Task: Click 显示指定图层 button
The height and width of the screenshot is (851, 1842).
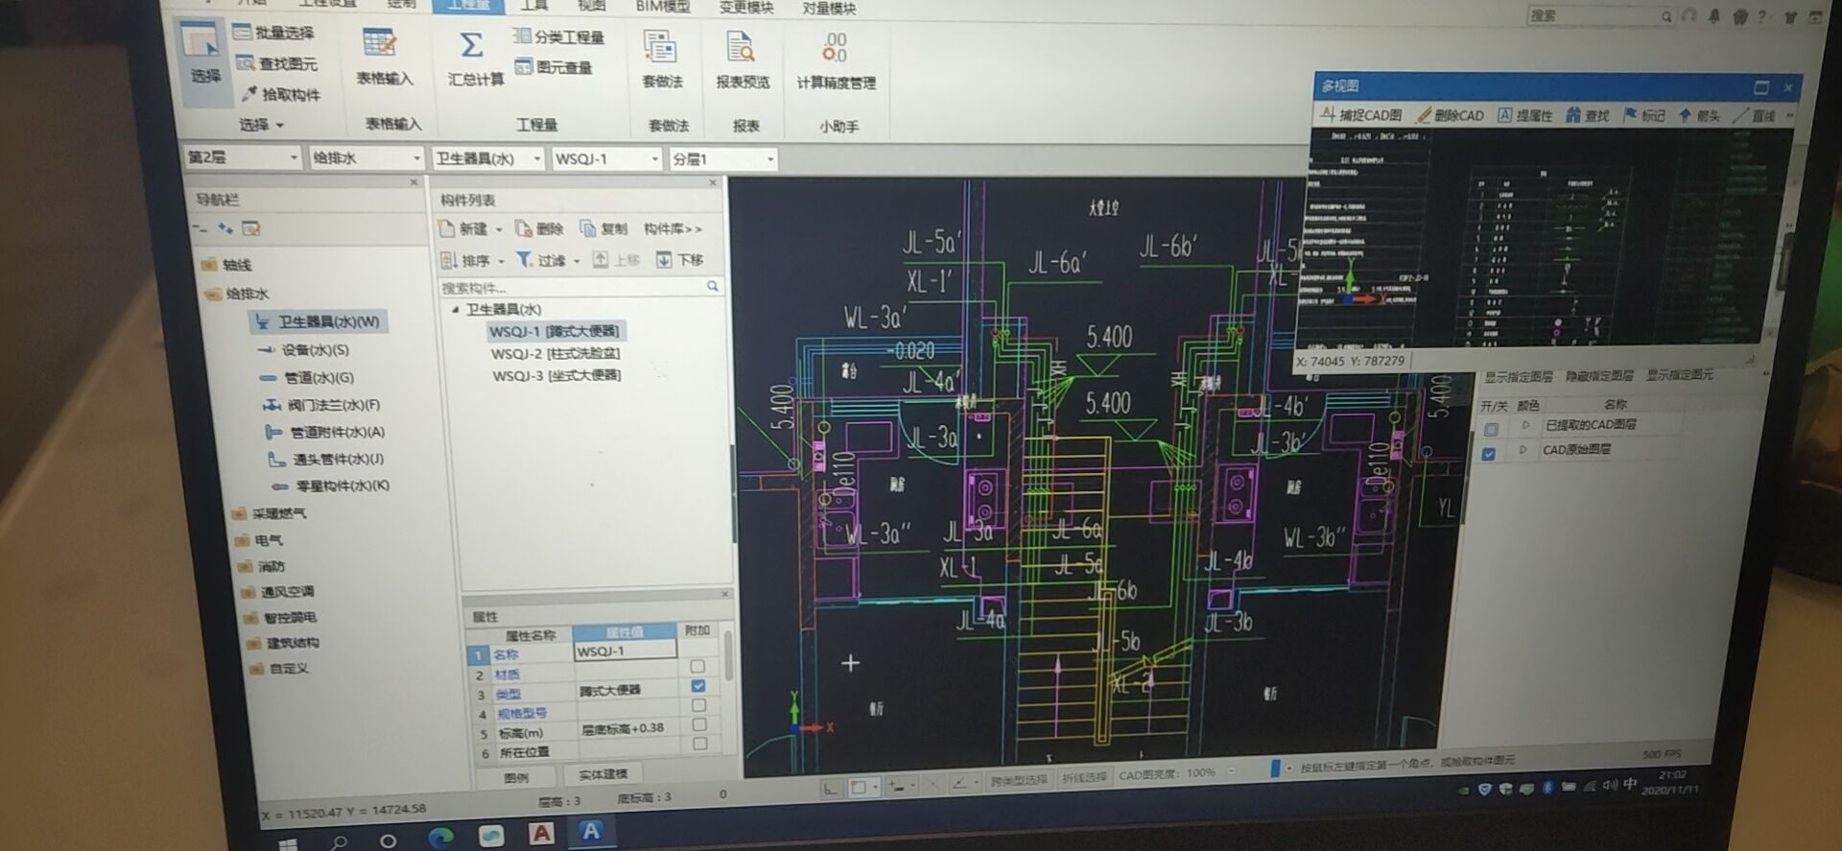Action: coord(1519,377)
